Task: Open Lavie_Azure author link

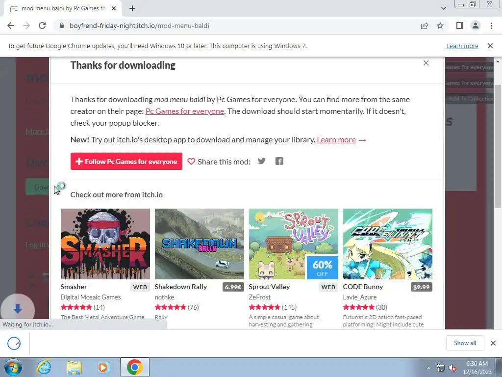Action: pos(360,297)
